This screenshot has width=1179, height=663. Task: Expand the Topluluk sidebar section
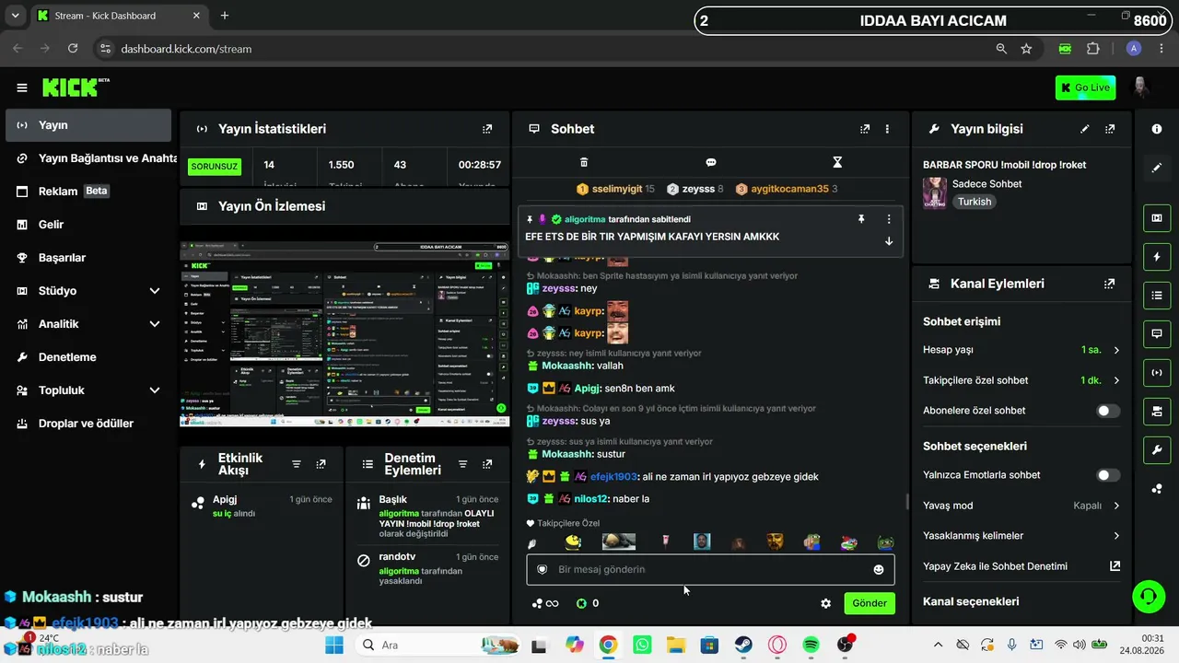coord(154,390)
